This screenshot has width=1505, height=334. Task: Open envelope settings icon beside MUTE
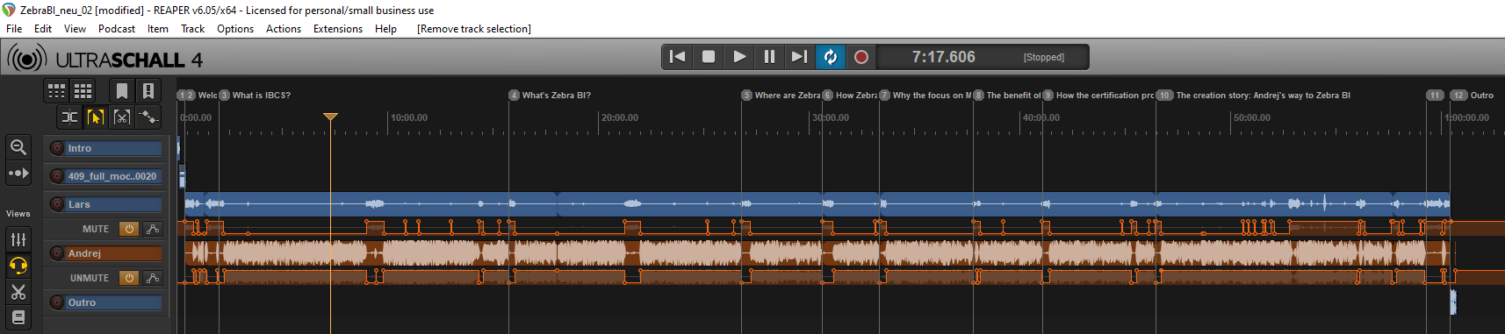click(x=153, y=229)
